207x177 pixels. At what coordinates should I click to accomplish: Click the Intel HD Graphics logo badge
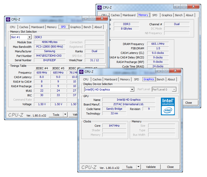[x=168, y=106]
